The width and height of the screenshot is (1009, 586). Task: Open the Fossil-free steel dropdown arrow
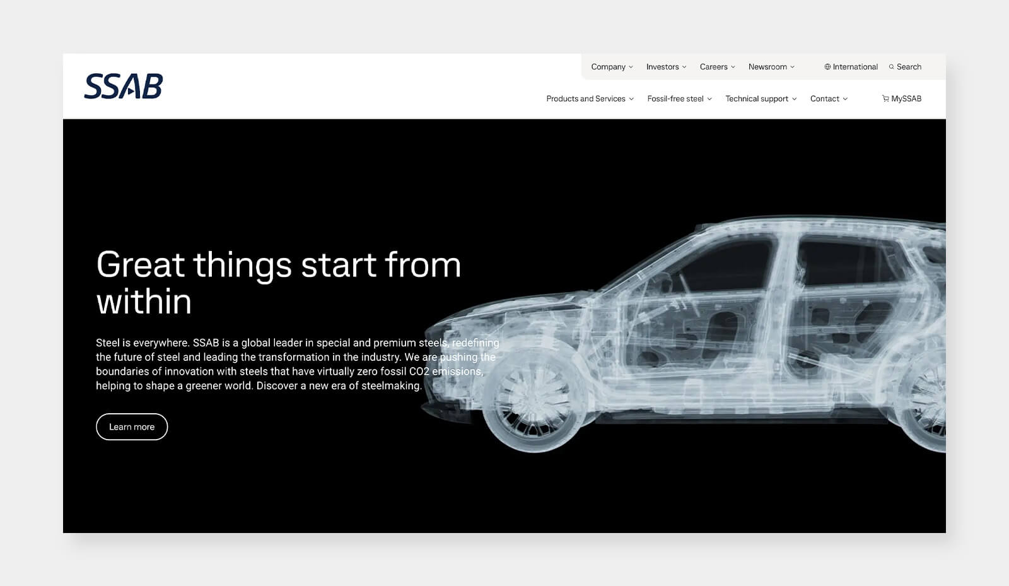click(x=709, y=99)
